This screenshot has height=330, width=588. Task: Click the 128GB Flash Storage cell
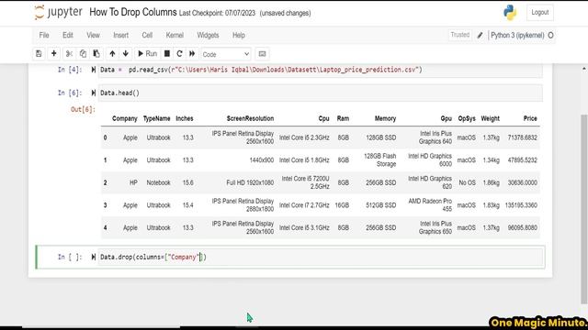pos(379,160)
